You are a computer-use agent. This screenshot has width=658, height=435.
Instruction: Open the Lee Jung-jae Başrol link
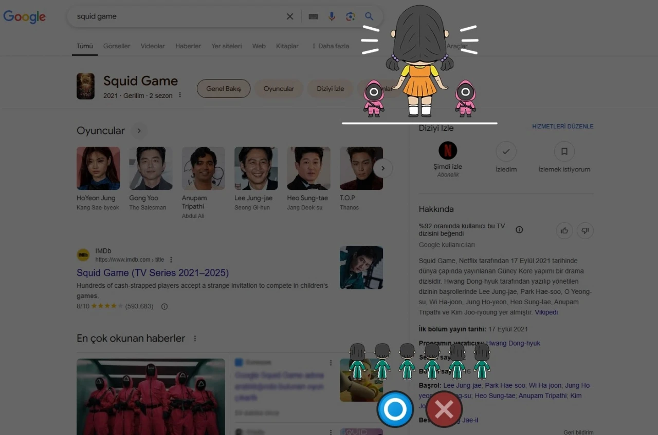462,385
